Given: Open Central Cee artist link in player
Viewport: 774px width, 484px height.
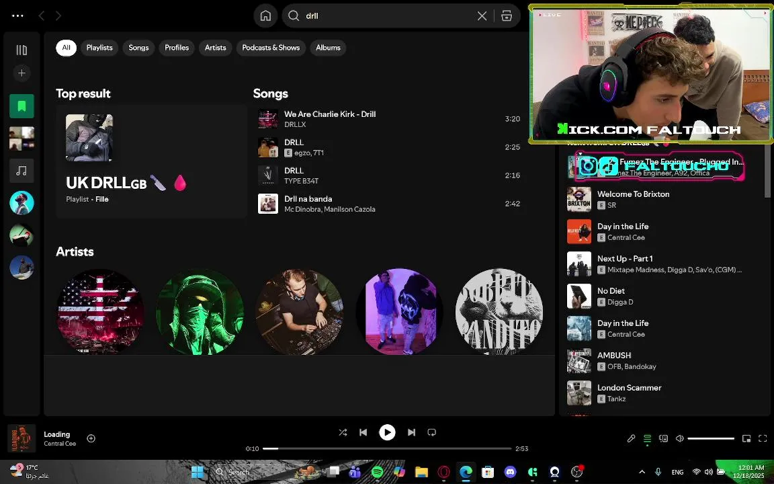Looking at the screenshot, I should (60, 444).
